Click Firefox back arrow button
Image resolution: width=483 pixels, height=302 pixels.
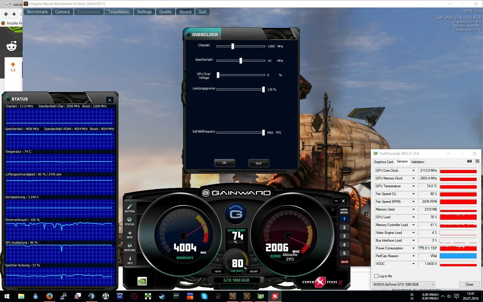(x=6, y=14)
